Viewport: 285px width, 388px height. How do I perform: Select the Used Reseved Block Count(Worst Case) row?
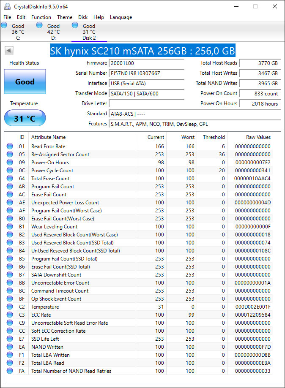(x=139, y=235)
